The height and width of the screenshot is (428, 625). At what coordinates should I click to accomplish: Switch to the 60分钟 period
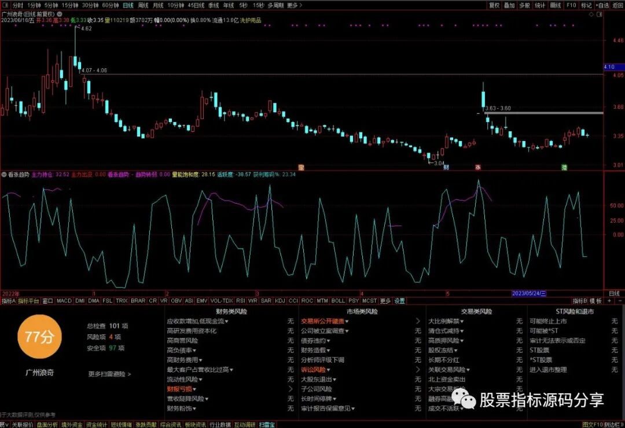coord(111,5)
